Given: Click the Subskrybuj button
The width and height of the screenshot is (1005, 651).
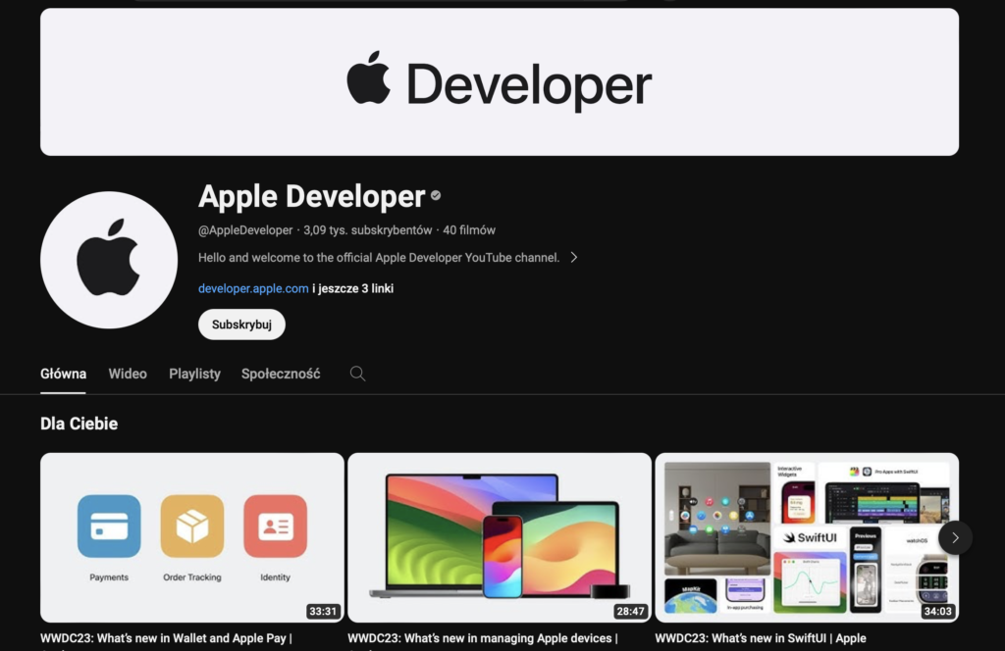Looking at the screenshot, I should [x=241, y=324].
